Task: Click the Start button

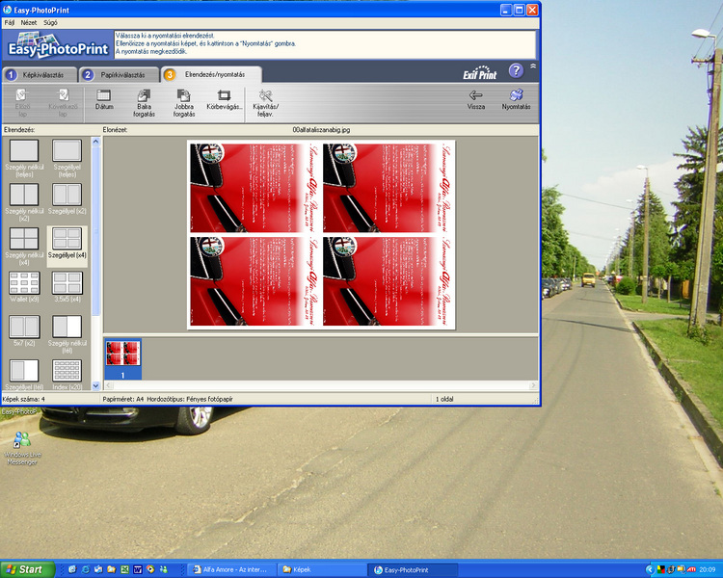Action: (x=28, y=569)
